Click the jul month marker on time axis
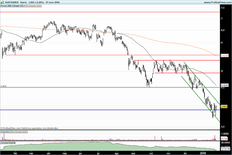 (98, 154)
